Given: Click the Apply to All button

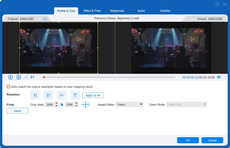Looking at the screenshot, I should coord(93,95).
